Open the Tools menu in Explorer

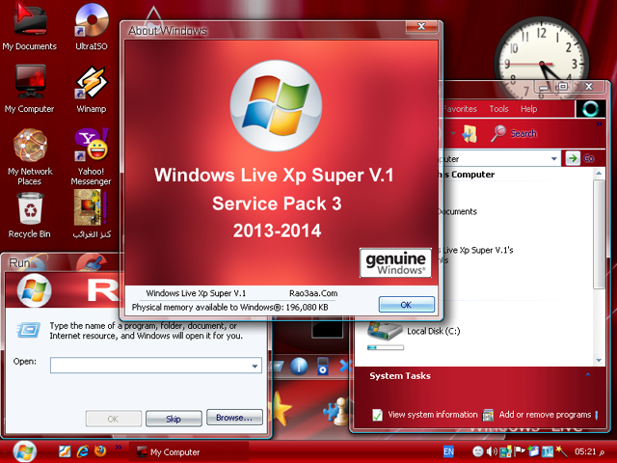498,109
